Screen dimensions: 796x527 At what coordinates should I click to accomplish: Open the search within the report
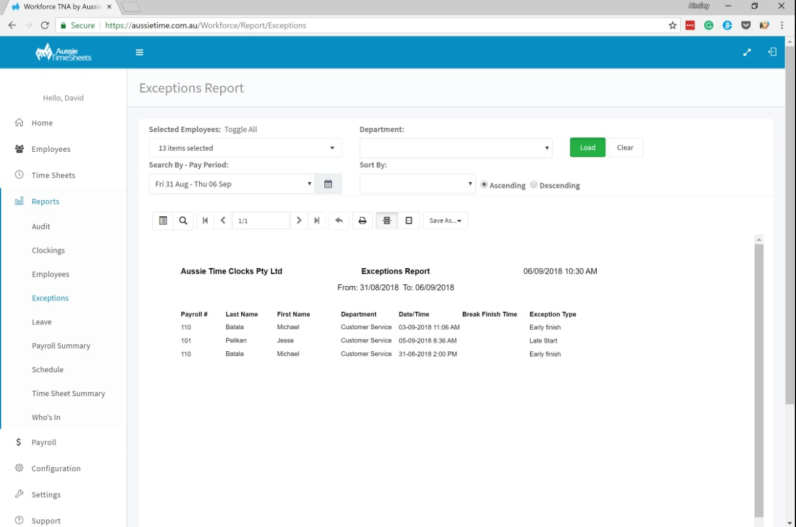pos(183,220)
